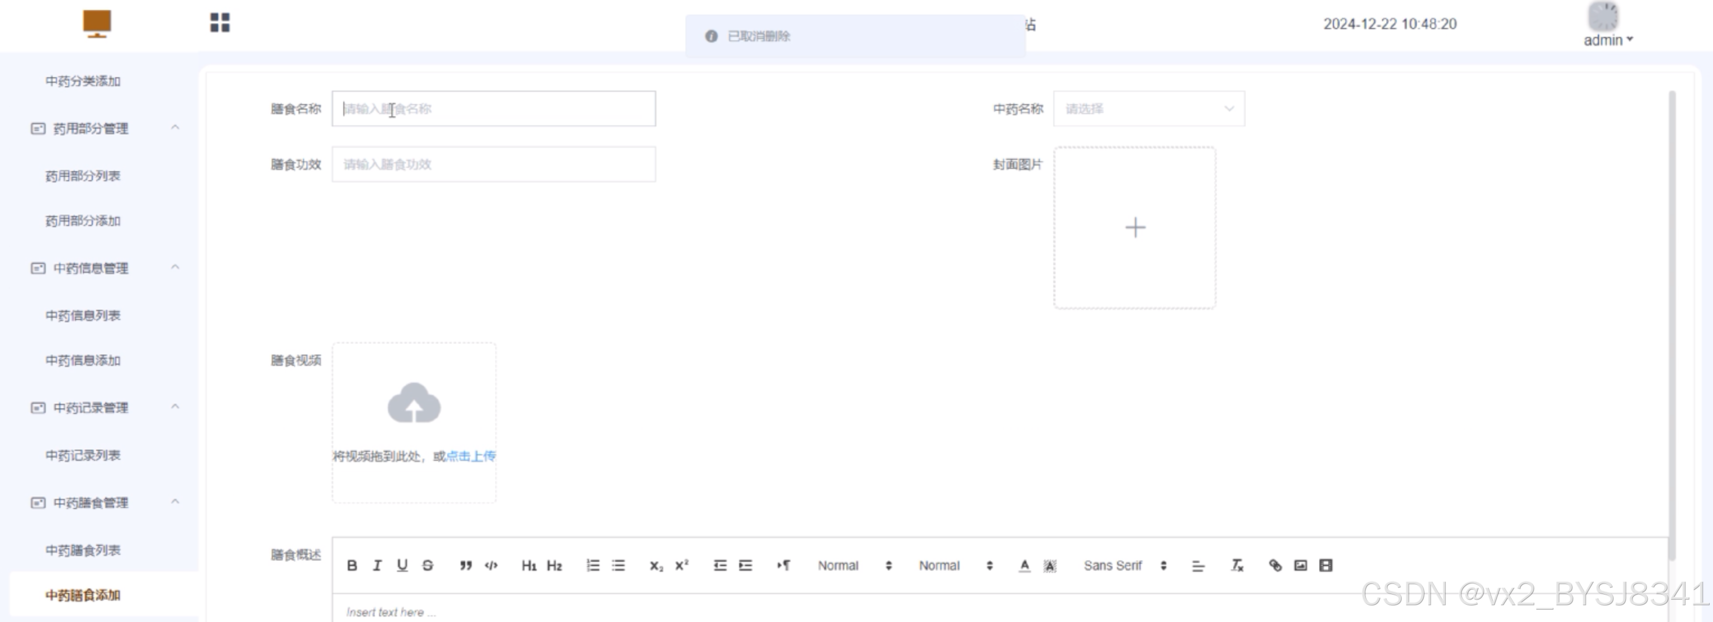Open the text color picker in toolbar
The image size is (1713, 622).
point(1024,566)
